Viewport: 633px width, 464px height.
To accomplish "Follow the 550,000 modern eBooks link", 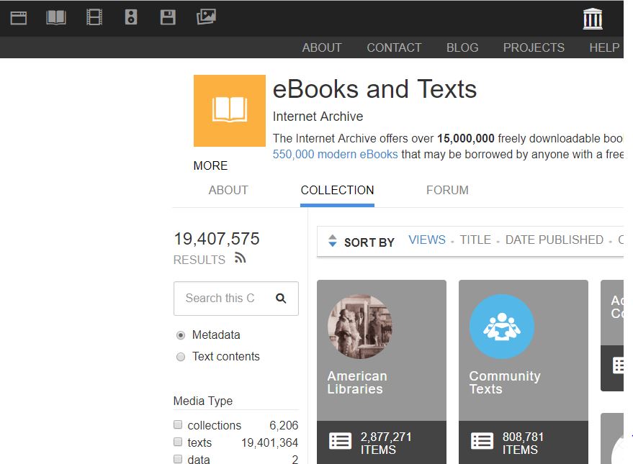I will tap(335, 155).
